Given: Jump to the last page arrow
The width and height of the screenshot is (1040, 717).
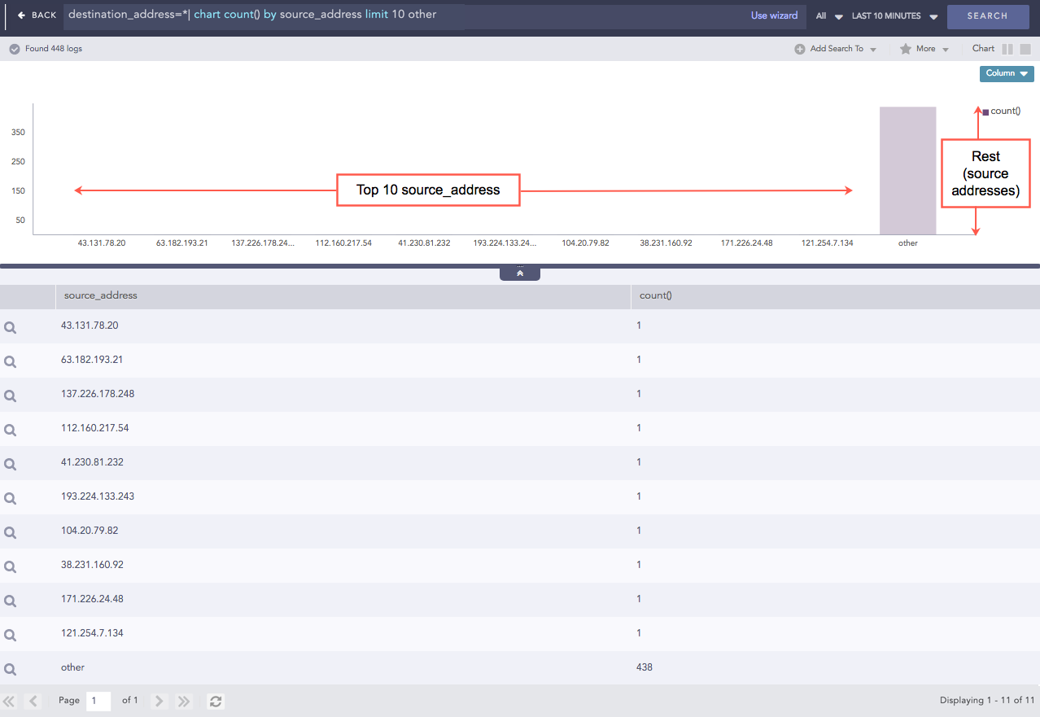Looking at the screenshot, I should tap(184, 701).
